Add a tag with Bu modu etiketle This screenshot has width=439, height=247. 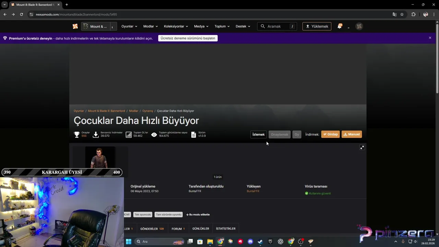198,215
